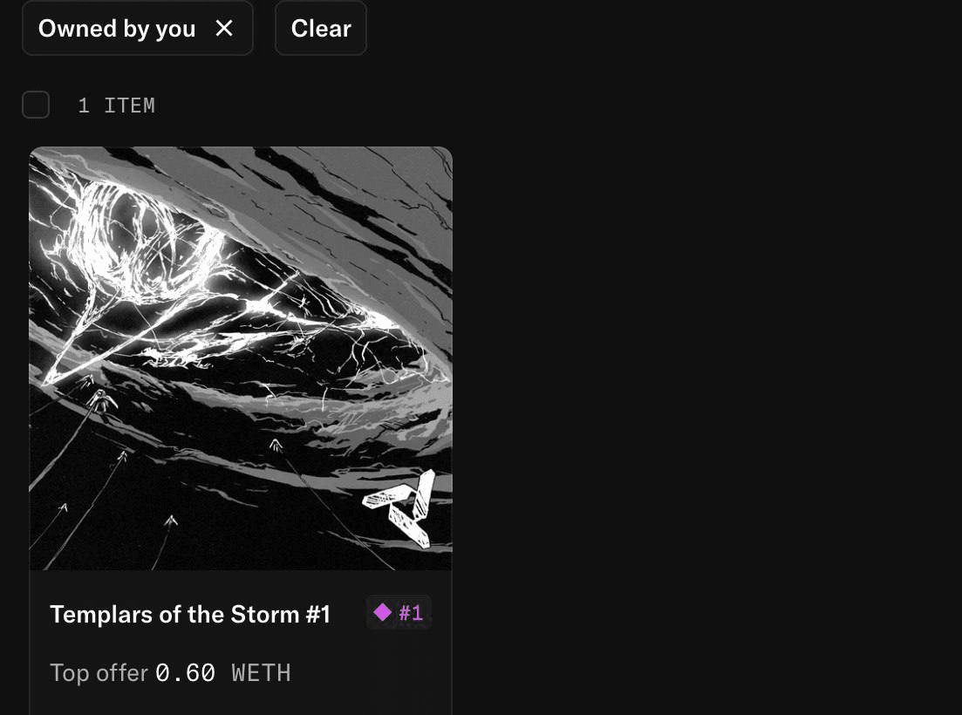Click the WETH currency label
The image size is (962, 715).
[261, 672]
